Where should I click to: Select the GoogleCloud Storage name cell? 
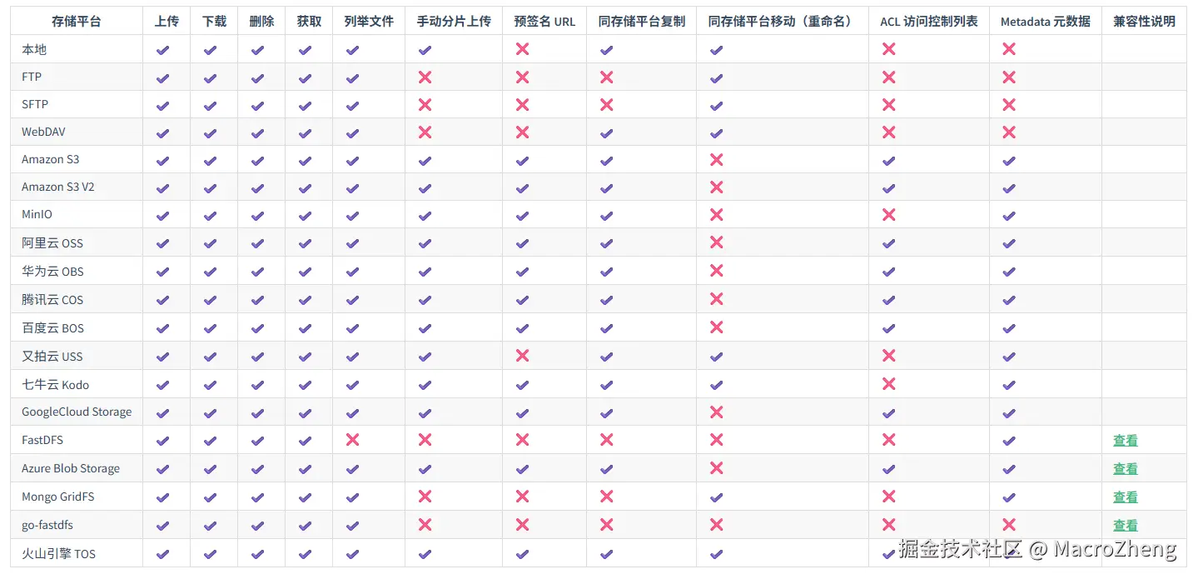coord(77,412)
